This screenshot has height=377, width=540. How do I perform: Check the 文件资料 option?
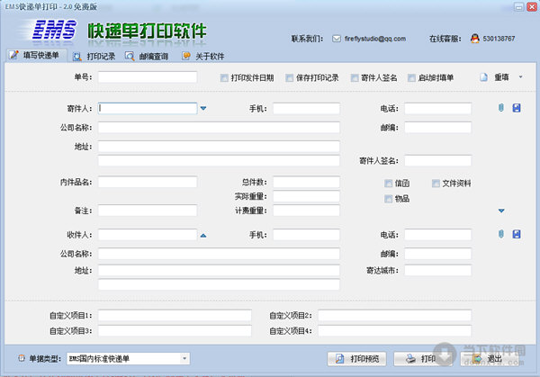(436, 184)
